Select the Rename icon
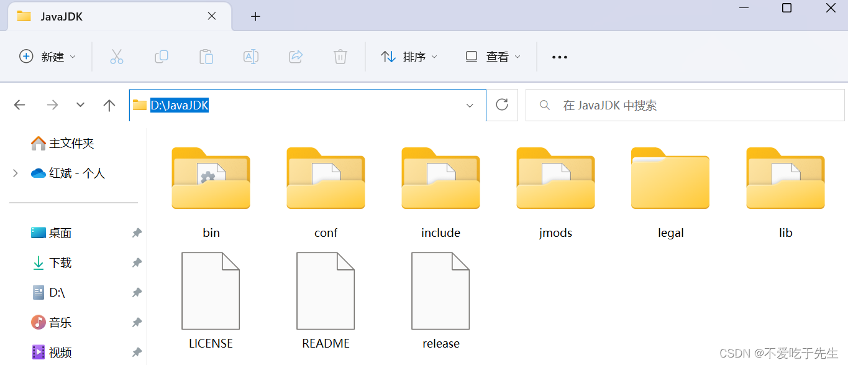 tap(251, 57)
